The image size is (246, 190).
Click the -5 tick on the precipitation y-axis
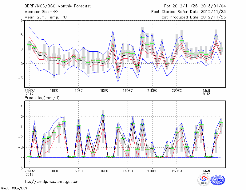point(21,168)
